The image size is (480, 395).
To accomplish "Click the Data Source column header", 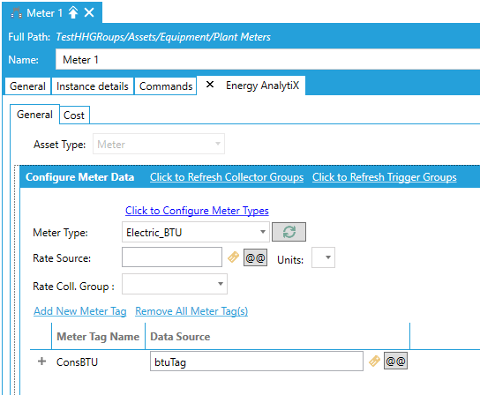I will click(277, 337).
